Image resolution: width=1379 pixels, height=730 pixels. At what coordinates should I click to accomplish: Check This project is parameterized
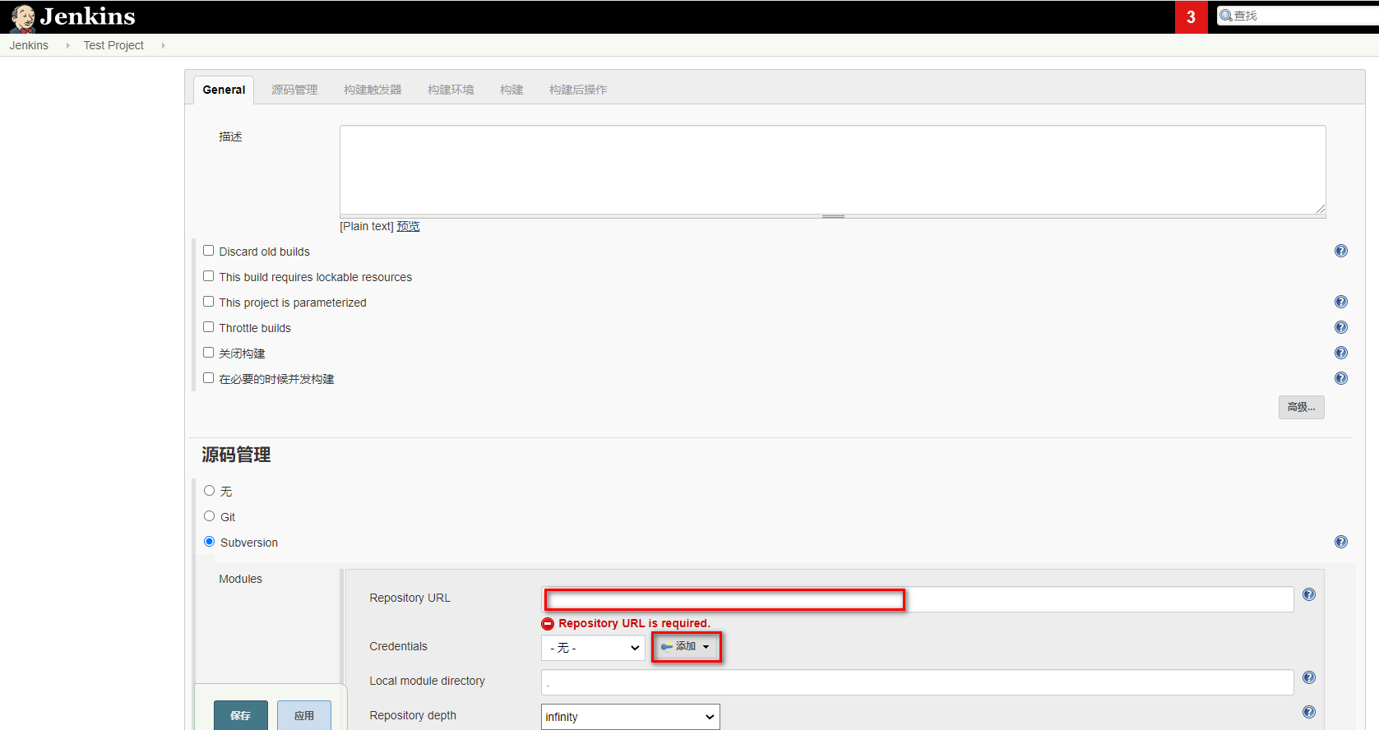point(208,302)
